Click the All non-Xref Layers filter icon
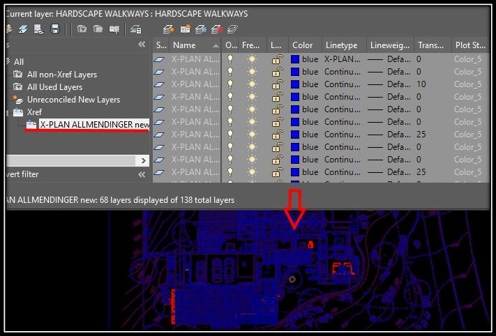496x336 pixels. click(x=17, y=75)
